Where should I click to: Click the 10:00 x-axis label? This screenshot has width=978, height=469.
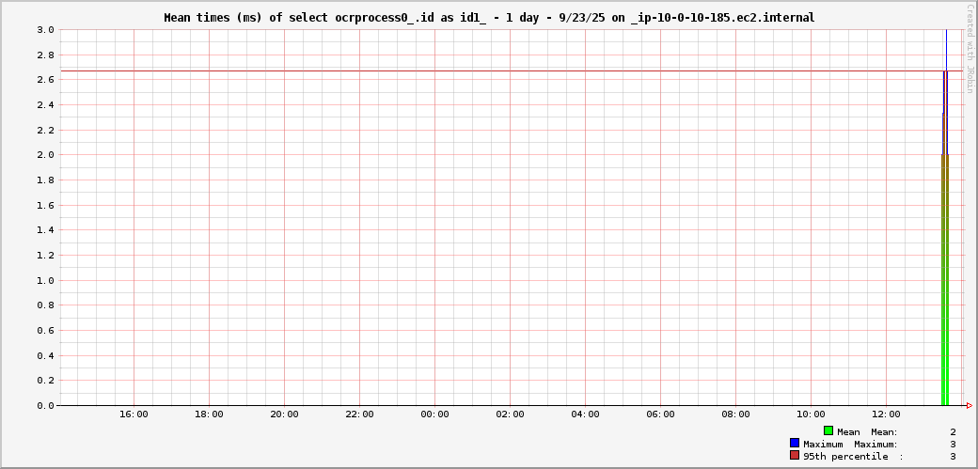coord(811,414)
